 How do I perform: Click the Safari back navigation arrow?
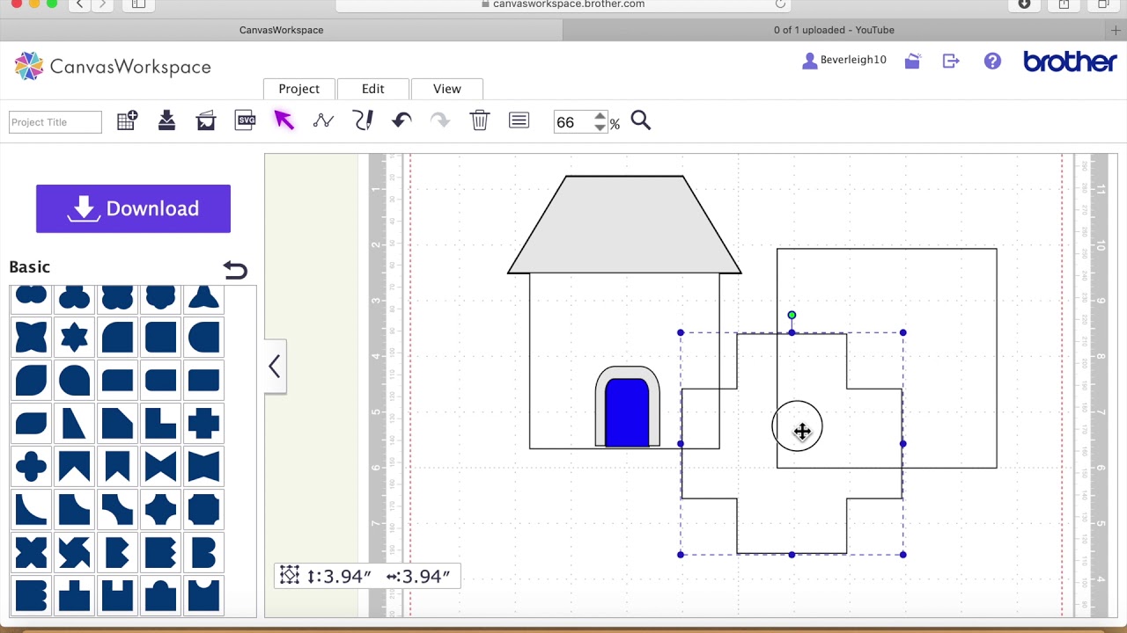tap(79, 4)
